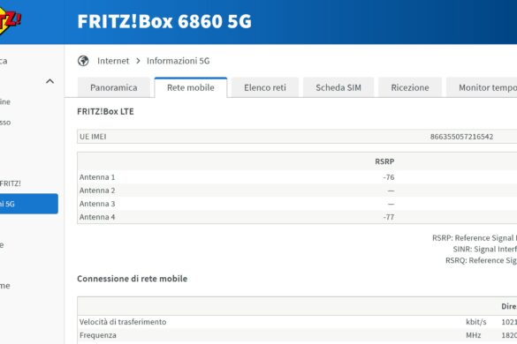This screenshot has height=344, width=517.
Task: Click the kbit/s unit cell
Action: pos(476,322)
